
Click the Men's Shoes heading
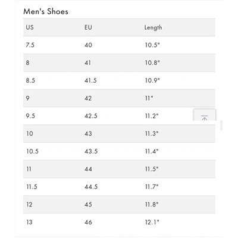(46, 11)
